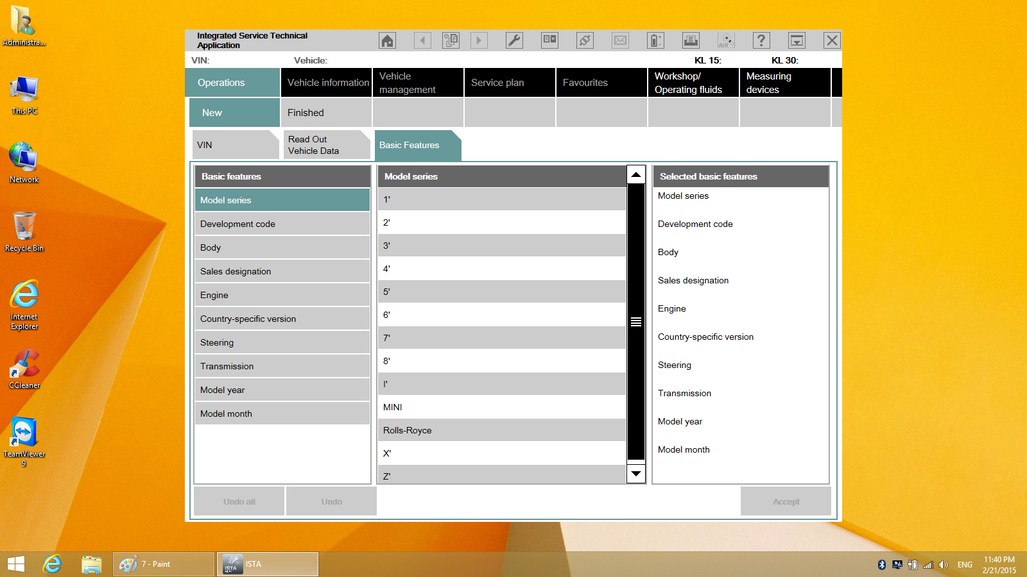The image size is (1027, 577).
Task: Select Transmission in Basic features list
Action: pos(282,366)
